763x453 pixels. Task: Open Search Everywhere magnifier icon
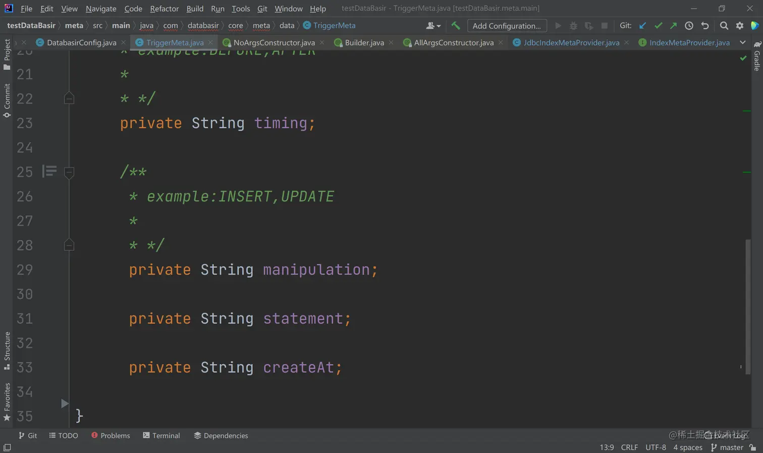(724, 26)
